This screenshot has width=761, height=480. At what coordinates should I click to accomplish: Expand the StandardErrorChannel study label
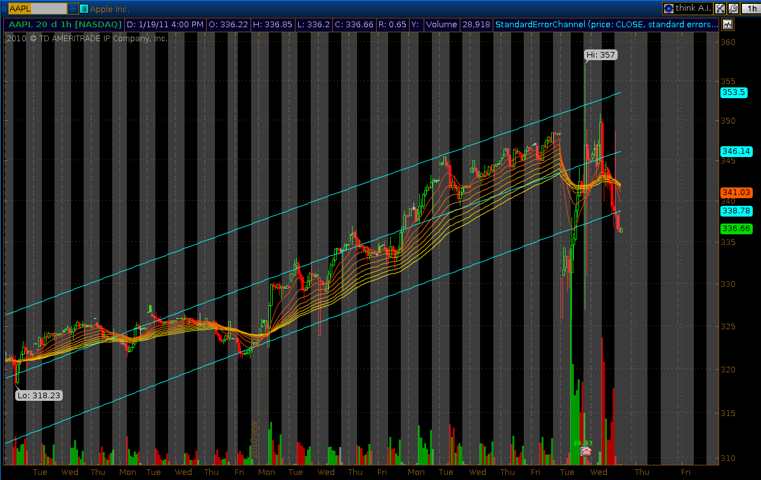(x=606, y=25)
